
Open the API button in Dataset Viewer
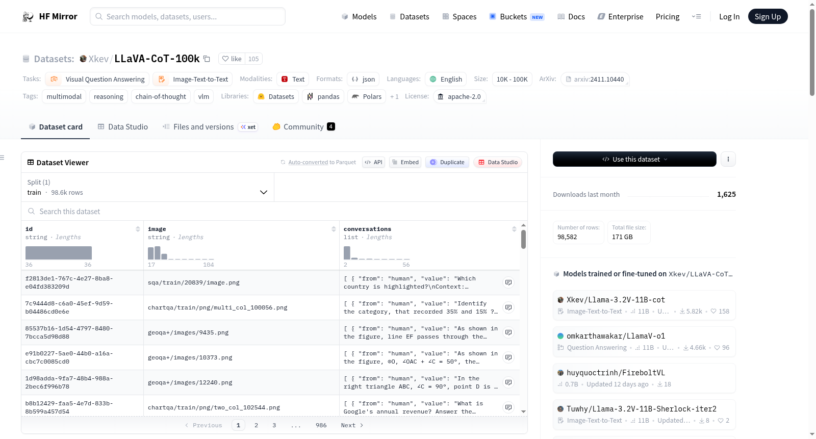pyautogui.click(x=373, y=162)
